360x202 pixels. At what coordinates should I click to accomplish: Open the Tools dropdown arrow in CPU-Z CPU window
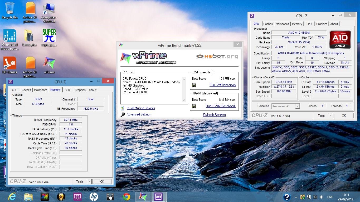[x=331, y=115]
